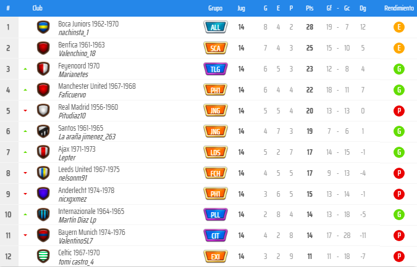
Task: Click the Celtic green striped shield icon
Action: 43,256
